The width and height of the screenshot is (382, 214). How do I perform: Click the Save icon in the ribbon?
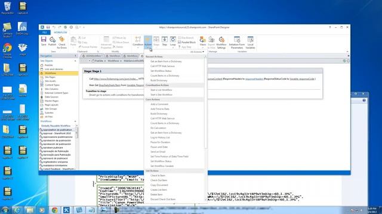[44, 41]
